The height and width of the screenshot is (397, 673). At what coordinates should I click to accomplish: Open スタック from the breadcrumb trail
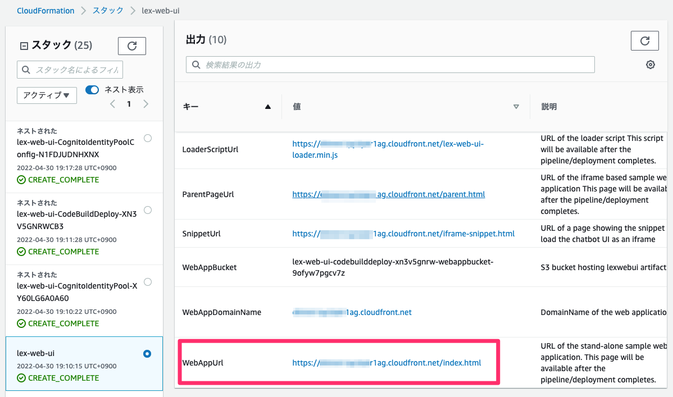[x=108, y=10]
